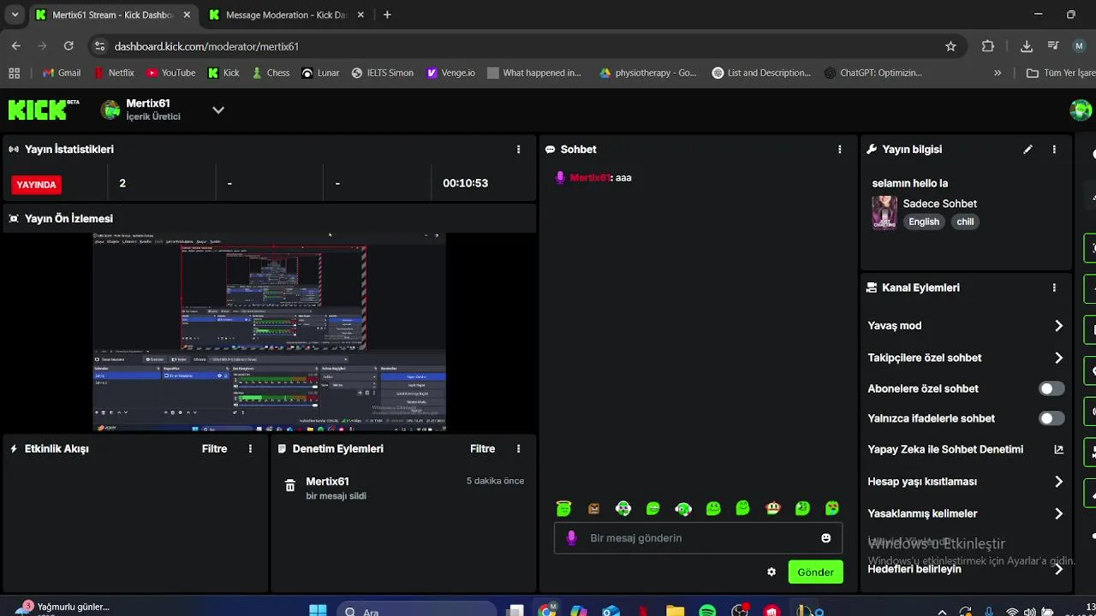The image size is (1096, 616).
Task: Expand Yasaklanmış kelimeler settings
Action: coord(1058,513)
